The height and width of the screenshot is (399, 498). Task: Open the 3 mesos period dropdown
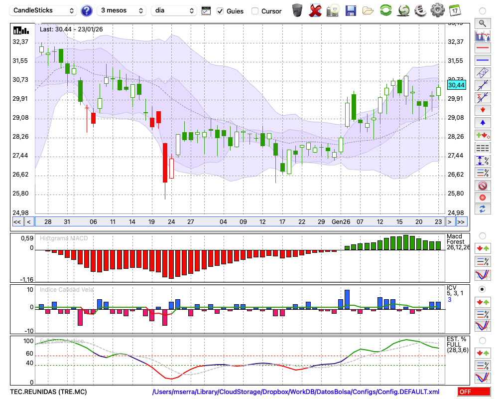point(122,10)
